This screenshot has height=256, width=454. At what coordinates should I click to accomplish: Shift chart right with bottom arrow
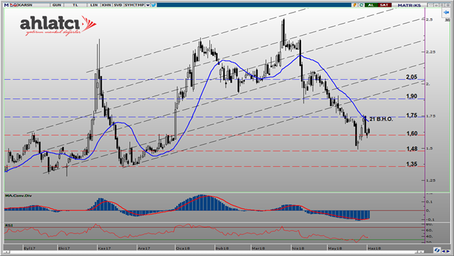tap(449, 251)
